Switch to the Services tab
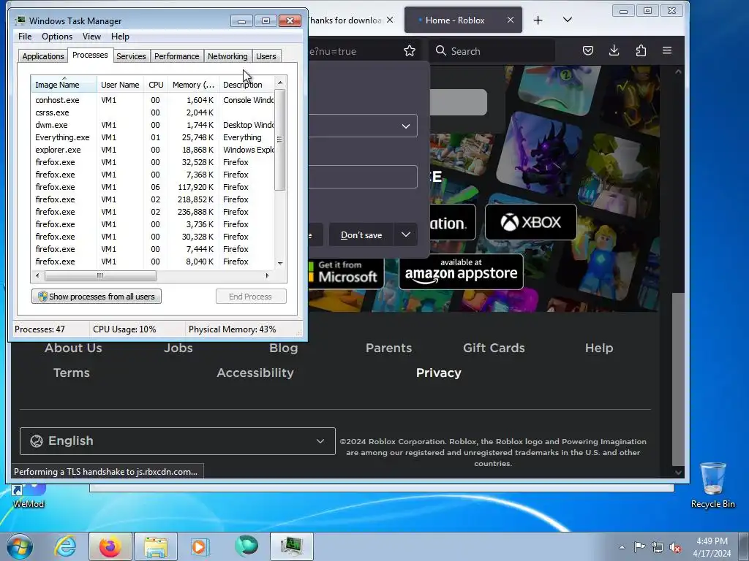749x561 pixels. [x=131, y=56]
